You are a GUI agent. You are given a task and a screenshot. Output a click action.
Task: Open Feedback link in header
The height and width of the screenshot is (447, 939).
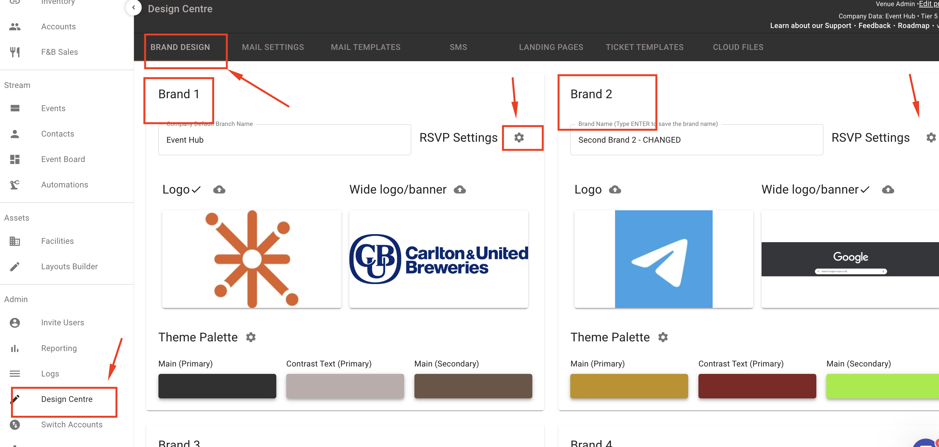(874, 25)
